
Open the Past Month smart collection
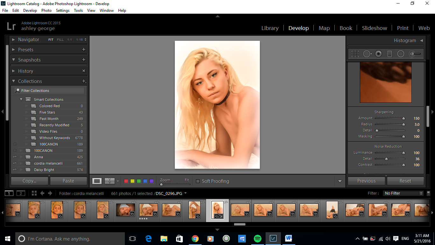(x=49, y=119)
